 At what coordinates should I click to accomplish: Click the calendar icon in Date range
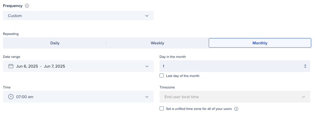[x=11, y=66]
